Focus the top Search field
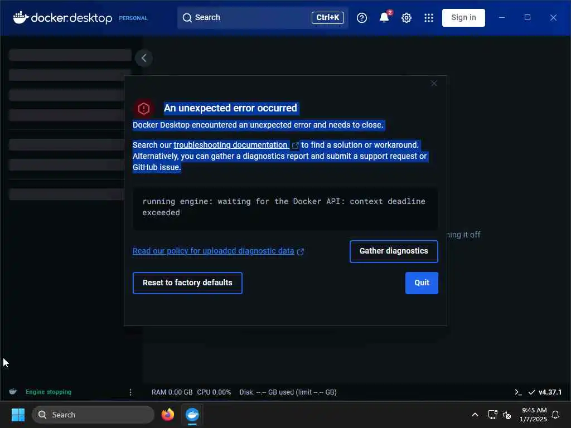571x428 pixels. (263, 17)
